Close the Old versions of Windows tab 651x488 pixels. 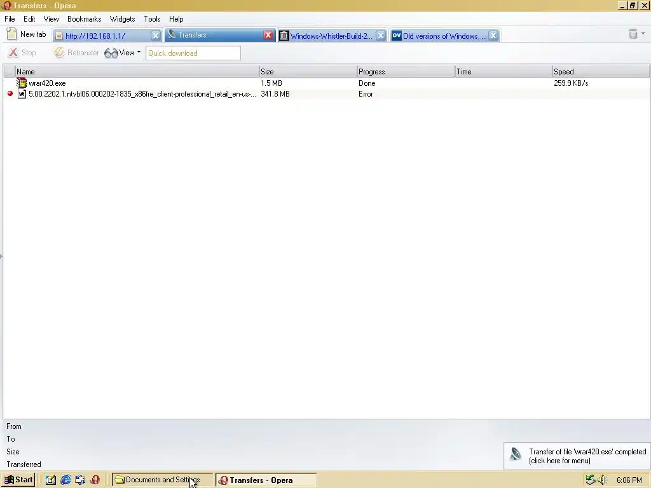[493, 36]
